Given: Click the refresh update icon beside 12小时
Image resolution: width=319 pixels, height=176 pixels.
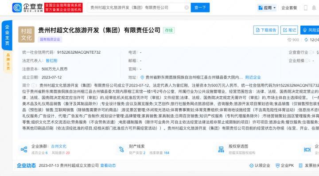Looking at the screenshot, I should [x=306, y=39].
